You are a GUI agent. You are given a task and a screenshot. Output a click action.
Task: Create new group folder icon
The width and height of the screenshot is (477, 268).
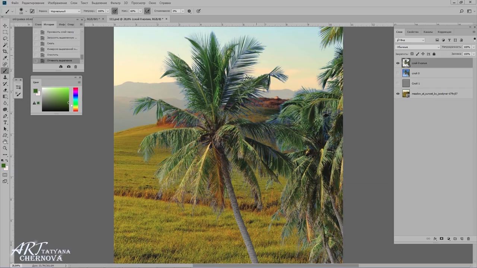point(455,239)
